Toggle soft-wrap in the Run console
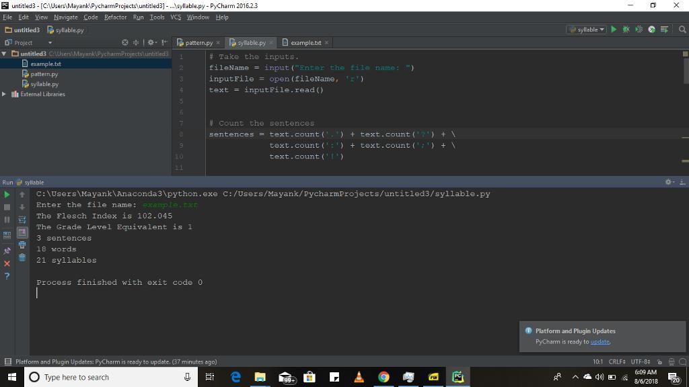 [x=22, y=220]
